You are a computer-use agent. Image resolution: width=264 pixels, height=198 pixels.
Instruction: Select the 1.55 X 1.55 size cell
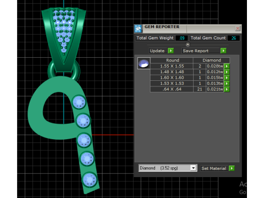click(172, 66)
